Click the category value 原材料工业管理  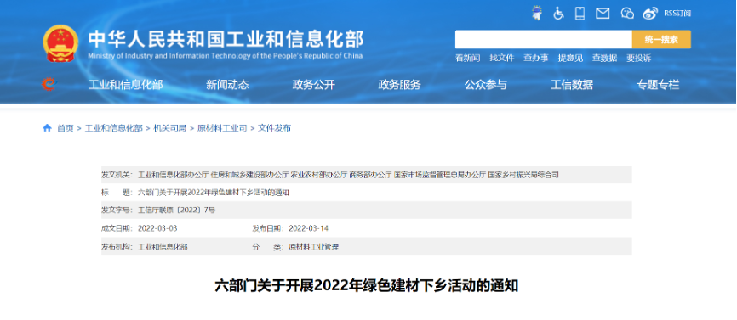point(313,247)
